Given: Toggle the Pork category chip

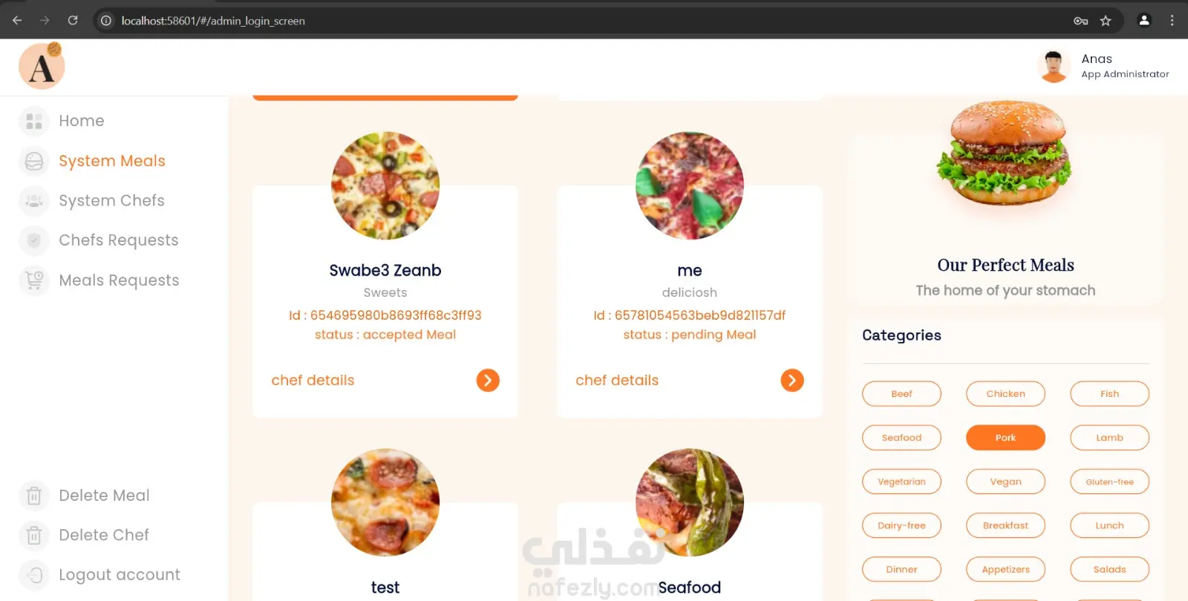Looking at the screenshot, I should [1005, 438].
